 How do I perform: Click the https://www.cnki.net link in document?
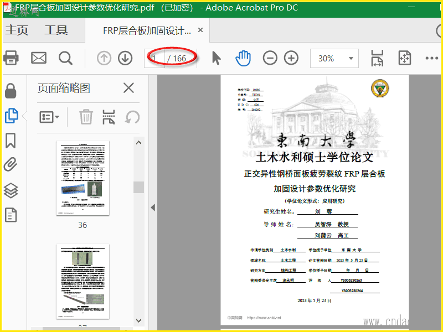pos(264,318)
